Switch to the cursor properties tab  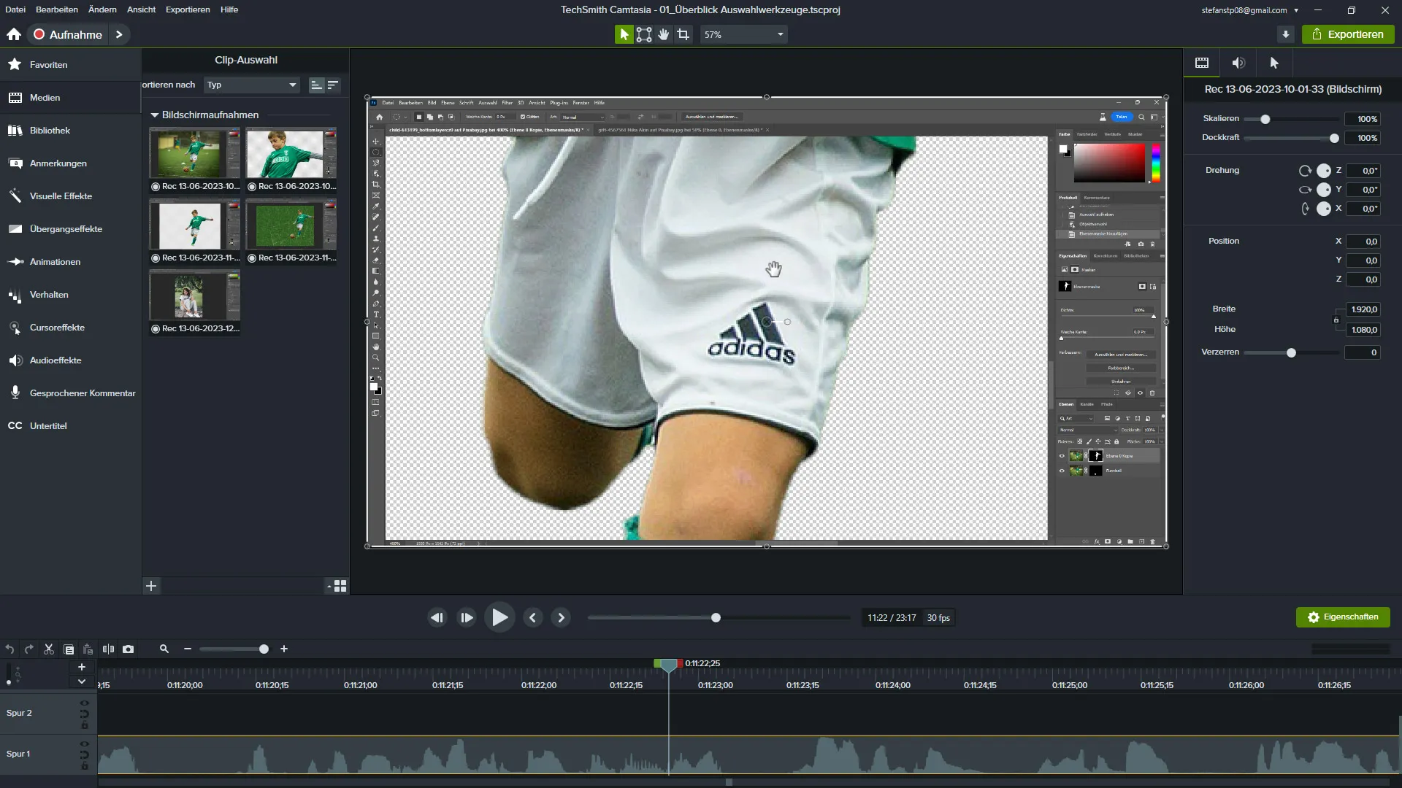pos(1274,63)
